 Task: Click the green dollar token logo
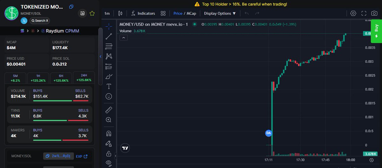tap(11, 13)
